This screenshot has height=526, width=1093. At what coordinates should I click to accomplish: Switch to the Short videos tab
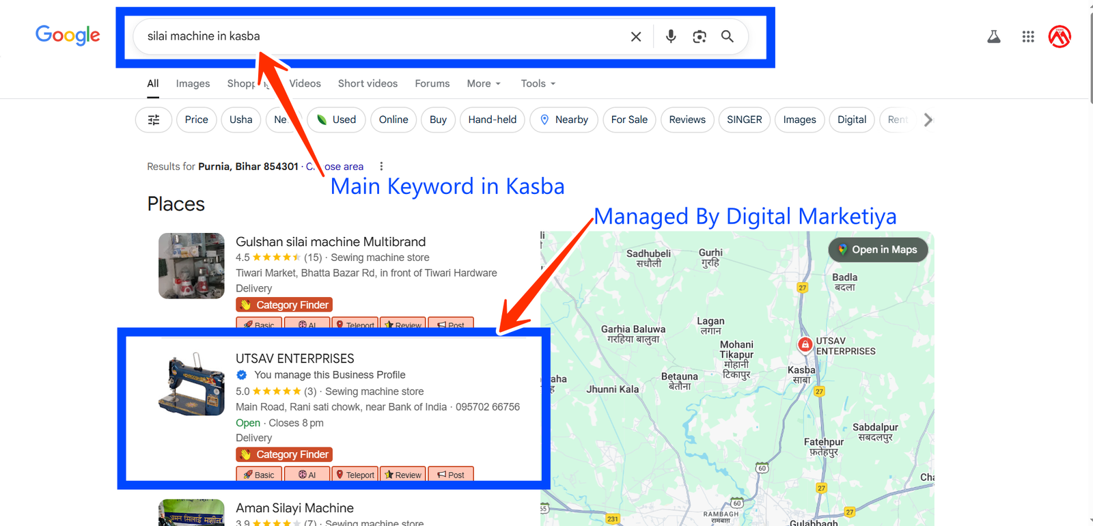click(368, 83)
